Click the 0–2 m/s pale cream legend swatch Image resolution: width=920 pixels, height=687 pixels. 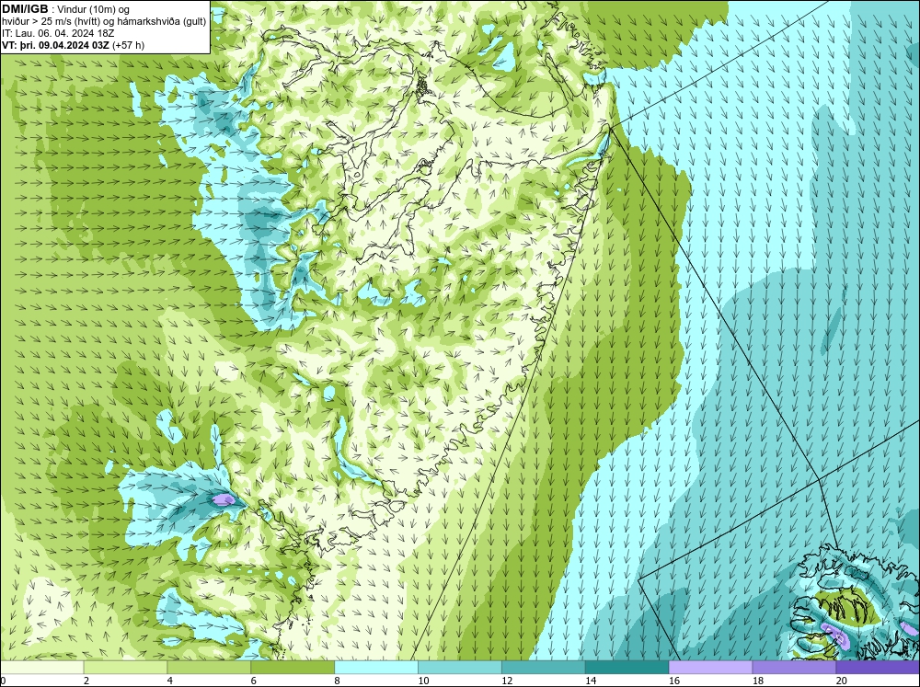coord(42,668)
